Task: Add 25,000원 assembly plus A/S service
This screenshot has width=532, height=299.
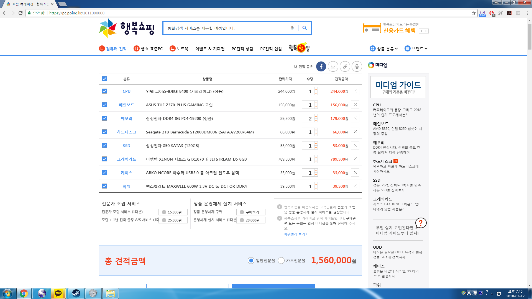Action: coord(173,220)
